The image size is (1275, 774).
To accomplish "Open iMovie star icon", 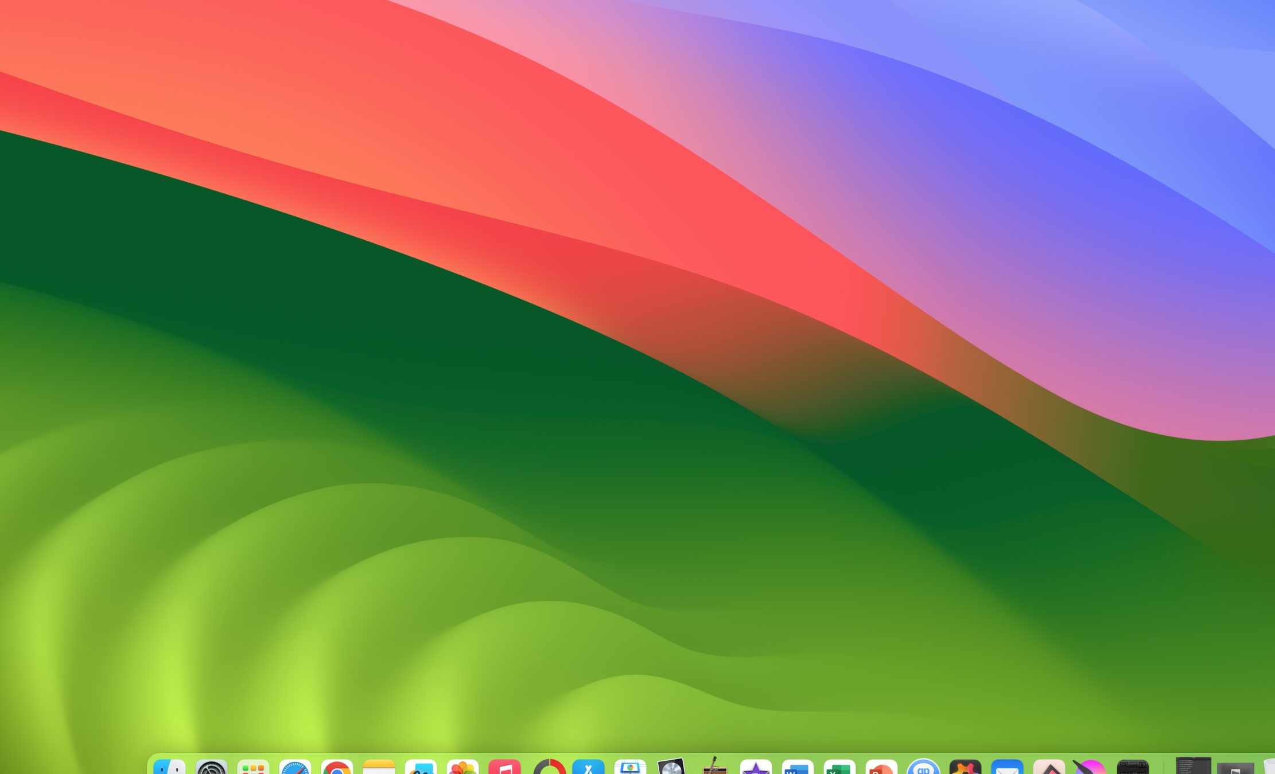I will 756,767.
